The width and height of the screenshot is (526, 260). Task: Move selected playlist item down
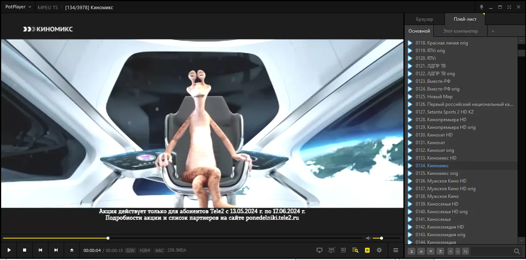(x=431, y=251)
